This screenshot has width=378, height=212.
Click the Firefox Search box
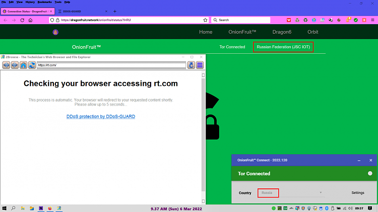point(240,20)
